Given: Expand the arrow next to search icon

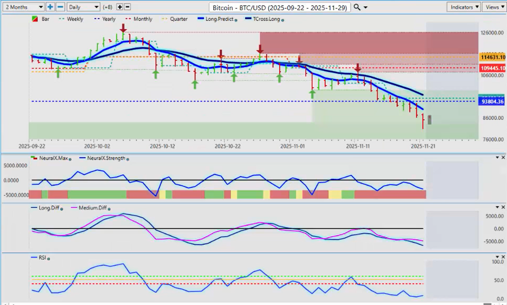Looking at the screenshot, I should 365,8.
